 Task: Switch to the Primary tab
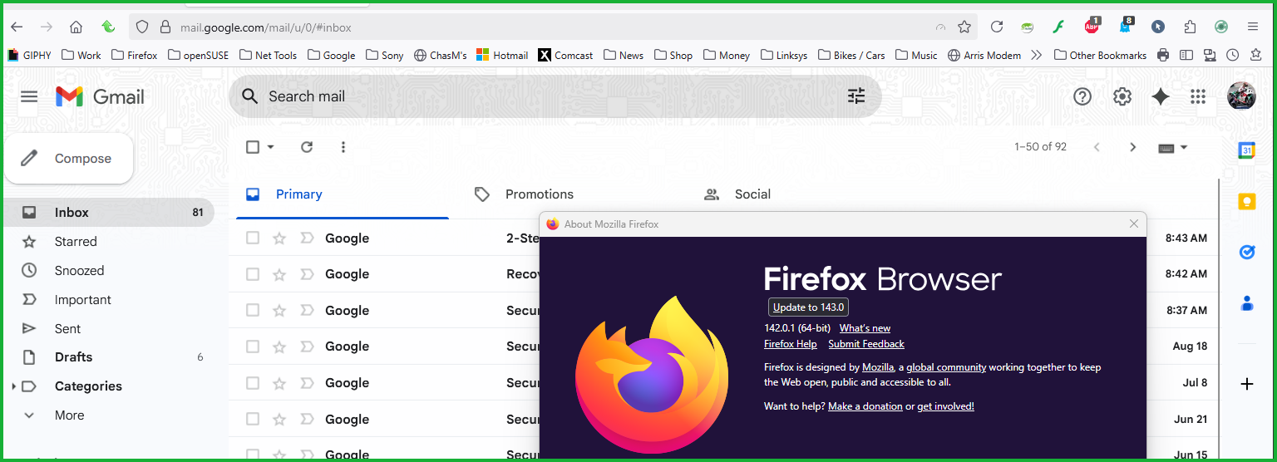(x=343, y=194)
